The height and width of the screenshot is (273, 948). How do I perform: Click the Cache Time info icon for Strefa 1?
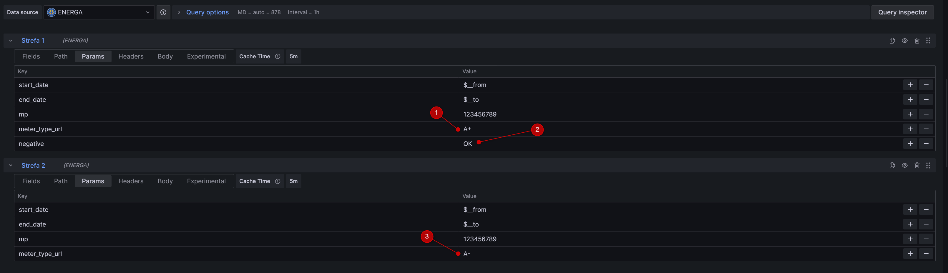(x=278, y=56)
